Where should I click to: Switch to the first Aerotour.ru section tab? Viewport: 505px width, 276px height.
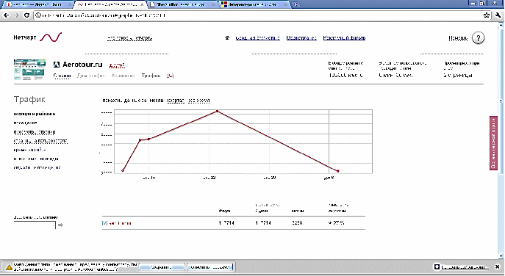[x=62, y=76]
